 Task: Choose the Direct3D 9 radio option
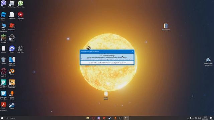(x=93, y=63)
